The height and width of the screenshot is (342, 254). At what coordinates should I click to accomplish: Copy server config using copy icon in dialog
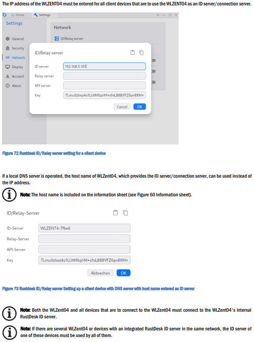click(141, 53)
